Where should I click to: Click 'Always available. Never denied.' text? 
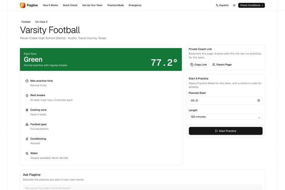click(x=49, y=158)
